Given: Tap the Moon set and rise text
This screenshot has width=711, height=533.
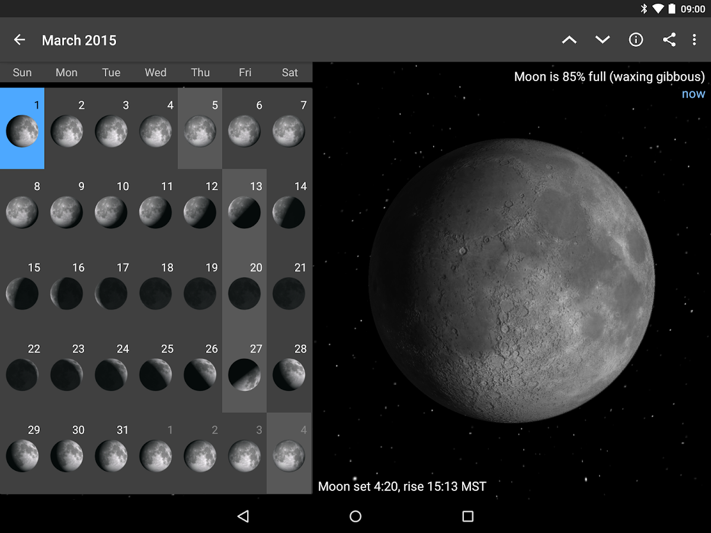Looking at the screenshot, I should pos(402,486).
